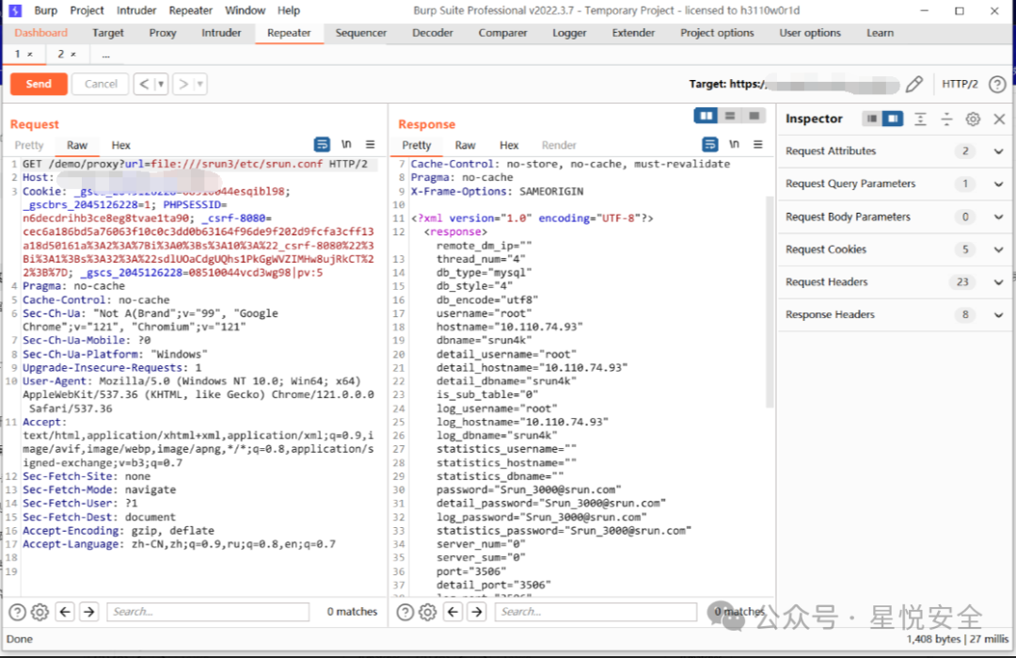Switch Inspector to right-docked layout icon

893,119
